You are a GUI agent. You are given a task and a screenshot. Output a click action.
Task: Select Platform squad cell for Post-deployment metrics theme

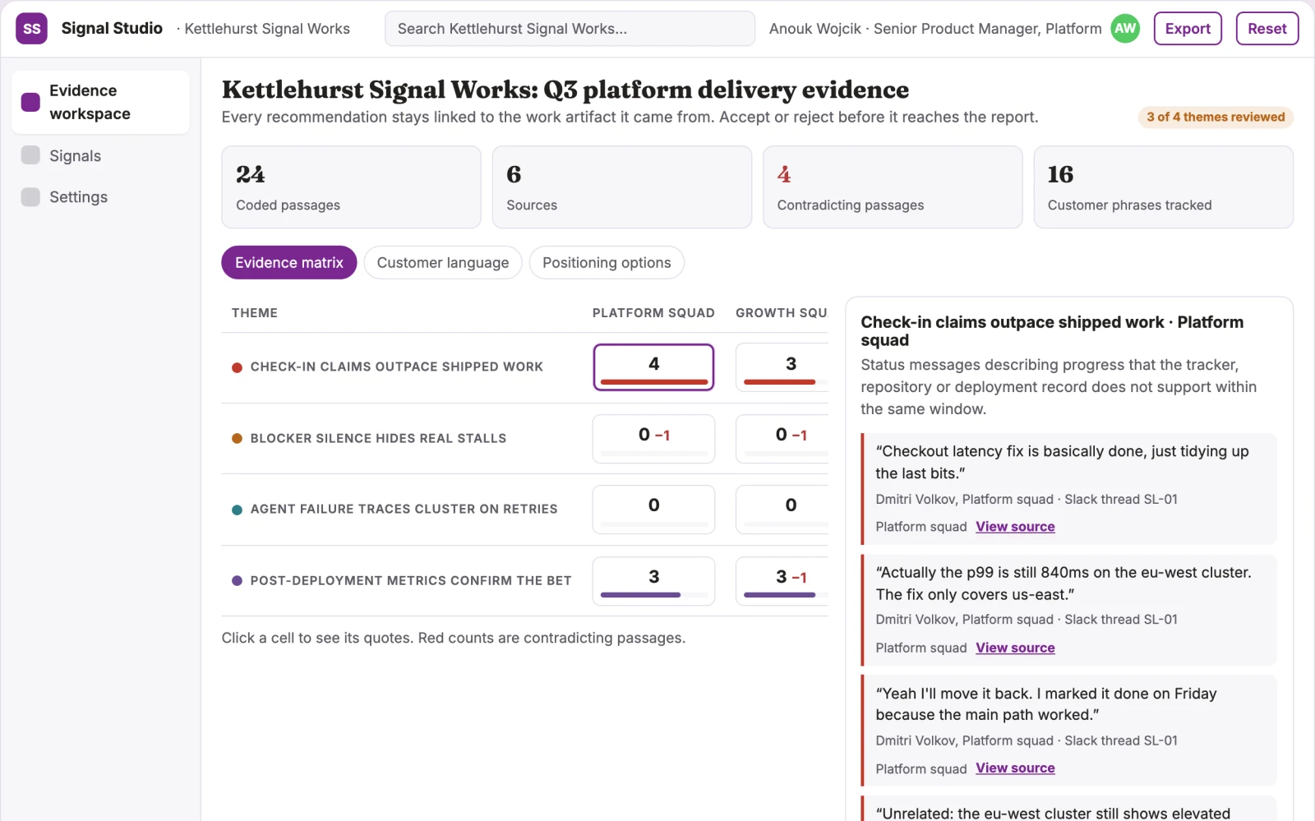(x=653, y=581)
